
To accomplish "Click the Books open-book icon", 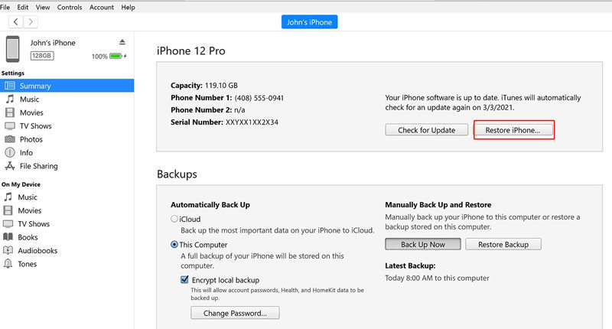I will coord(8,237).
